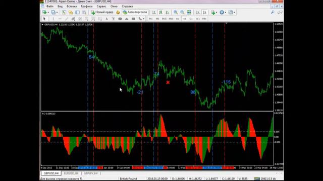Switch chart to line chart style
Viewport: 323px width, 181px height.
coord(168,12)
